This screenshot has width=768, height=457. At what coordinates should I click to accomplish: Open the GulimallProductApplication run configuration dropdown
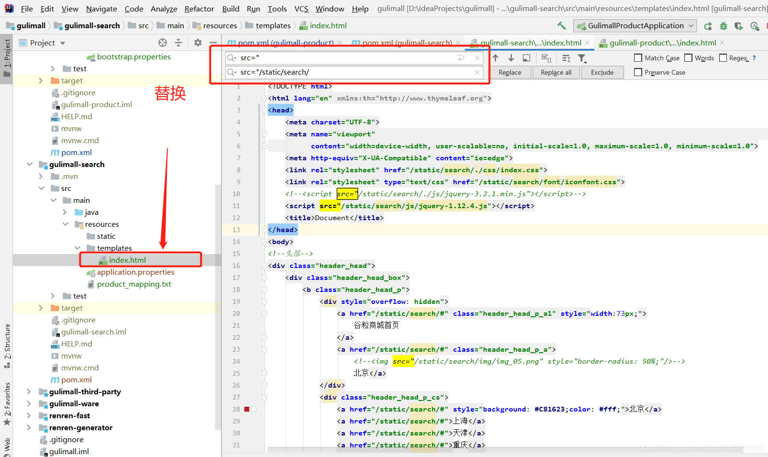click(x=635, y=26)
